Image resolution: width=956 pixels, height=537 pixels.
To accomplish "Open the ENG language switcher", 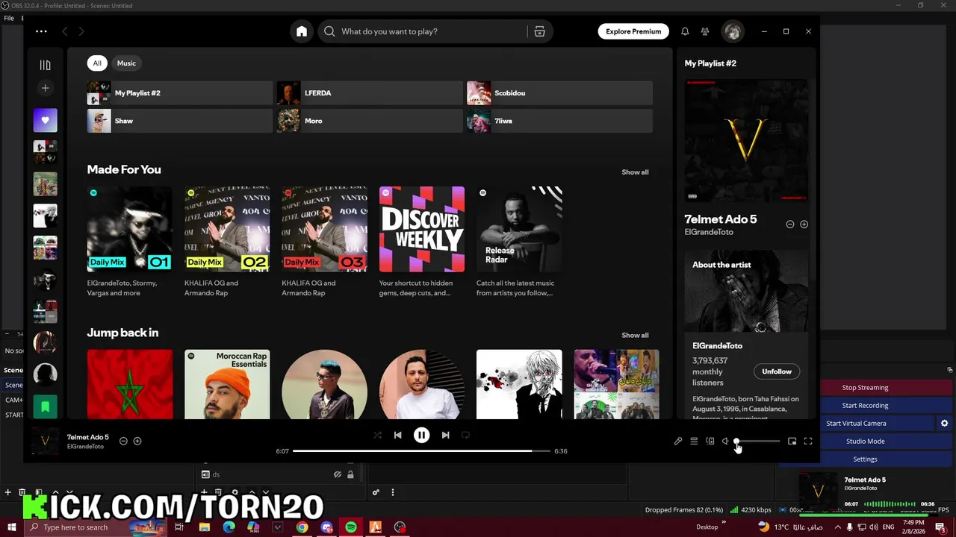I will coord(889,527).
